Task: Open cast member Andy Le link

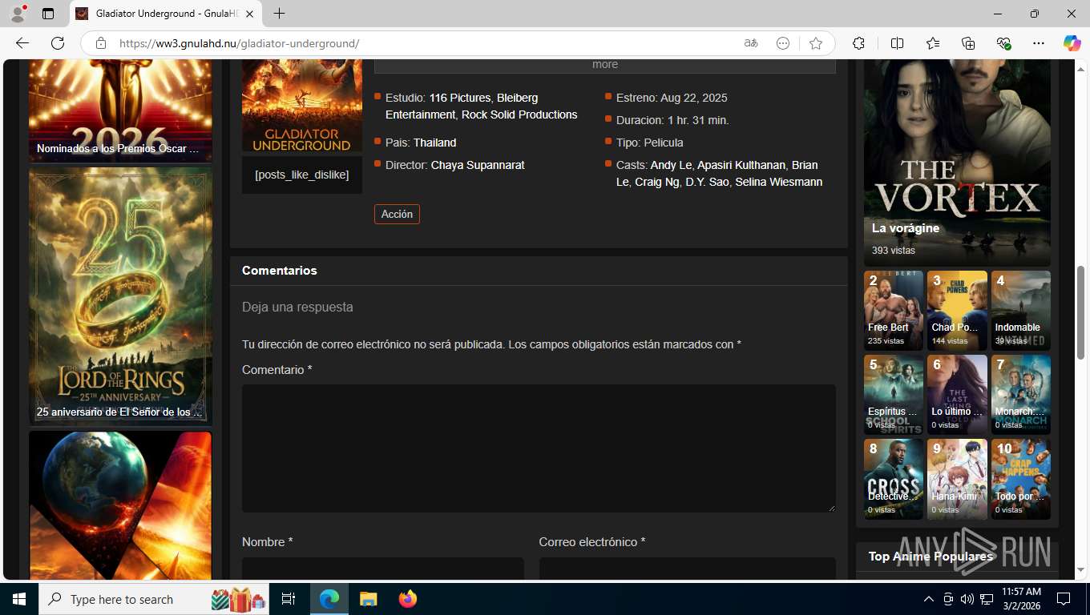Action: (x=671, y=165)
